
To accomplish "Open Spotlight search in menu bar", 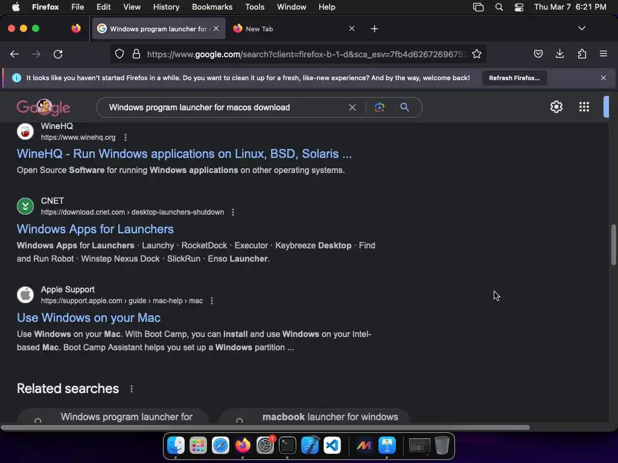I will point(499,7).
